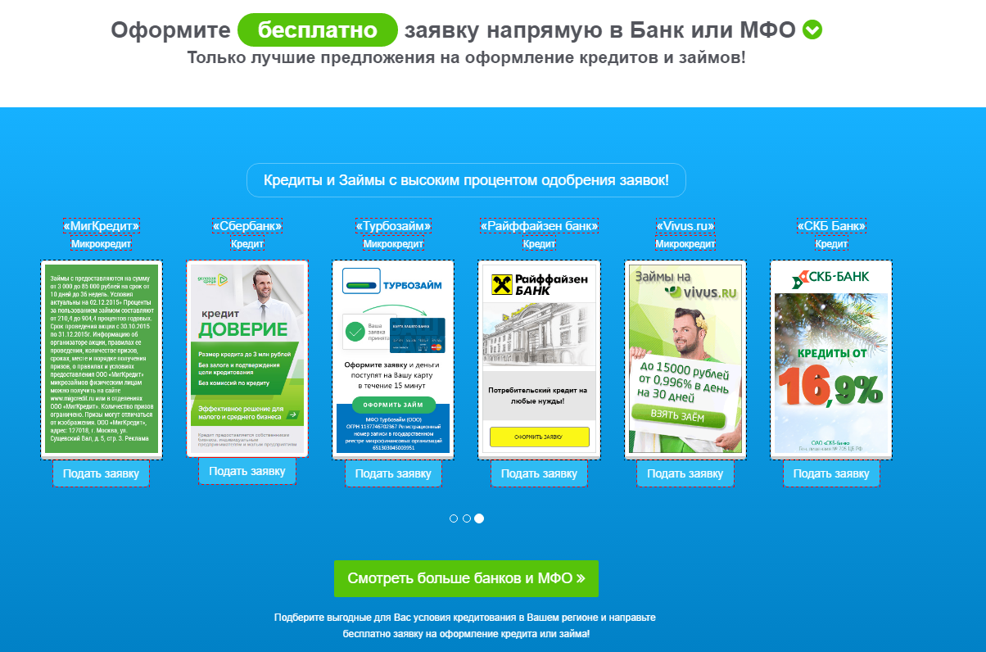This screenshot has height=652, width=986.
Task: Click 'Подать заявку' under the МигКредит banner
Action: point(102,473)
